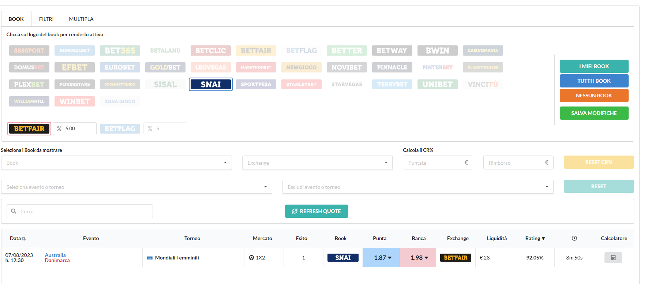Pick the STARVEGAS book logo
The height and width of the screenshot is (284, 648).
click(x=347, y=85)
